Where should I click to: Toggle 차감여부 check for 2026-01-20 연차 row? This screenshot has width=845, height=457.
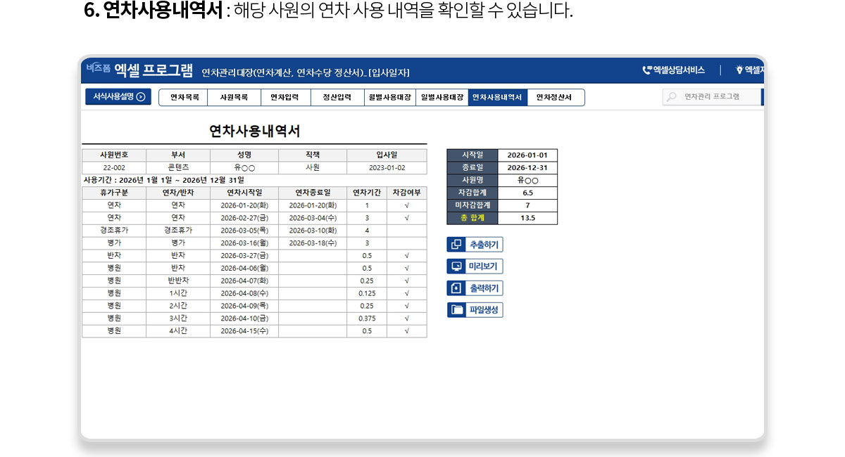point(406,205)
